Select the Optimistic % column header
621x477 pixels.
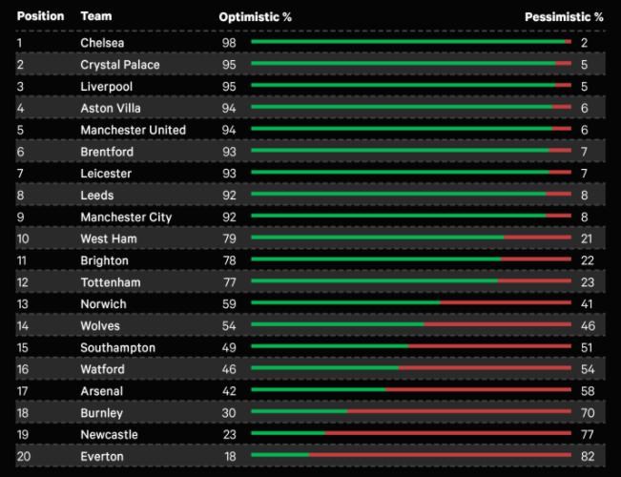[x=255, y=17]
